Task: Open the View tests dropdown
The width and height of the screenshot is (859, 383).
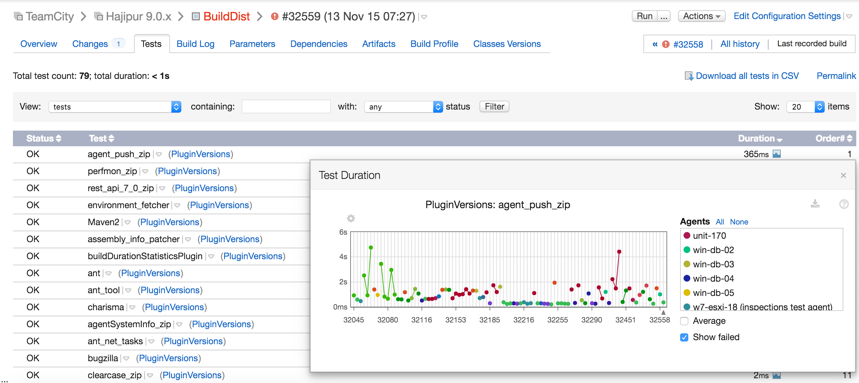Action: 115,107
